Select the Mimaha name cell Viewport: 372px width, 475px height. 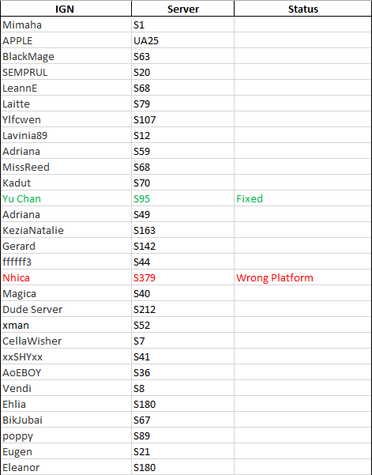[66, 25]
